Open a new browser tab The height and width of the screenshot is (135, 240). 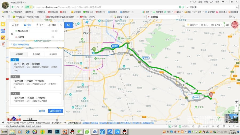click(182, 17)
